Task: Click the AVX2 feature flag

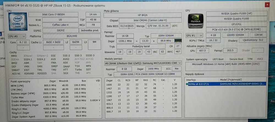Action: point(66,59)
